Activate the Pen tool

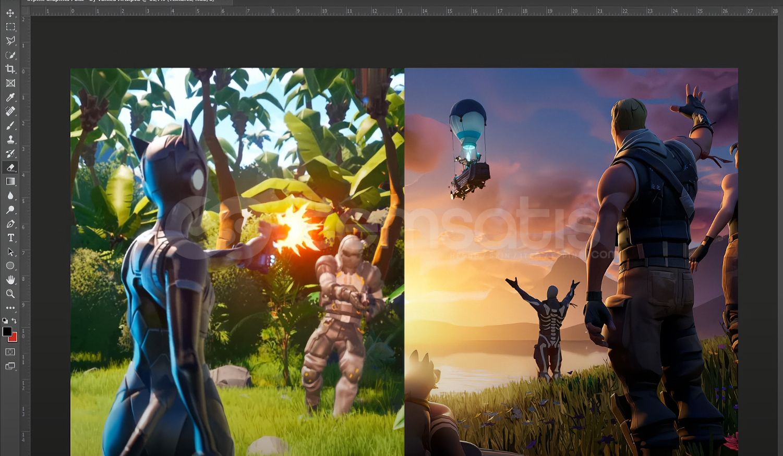(10, 224)
